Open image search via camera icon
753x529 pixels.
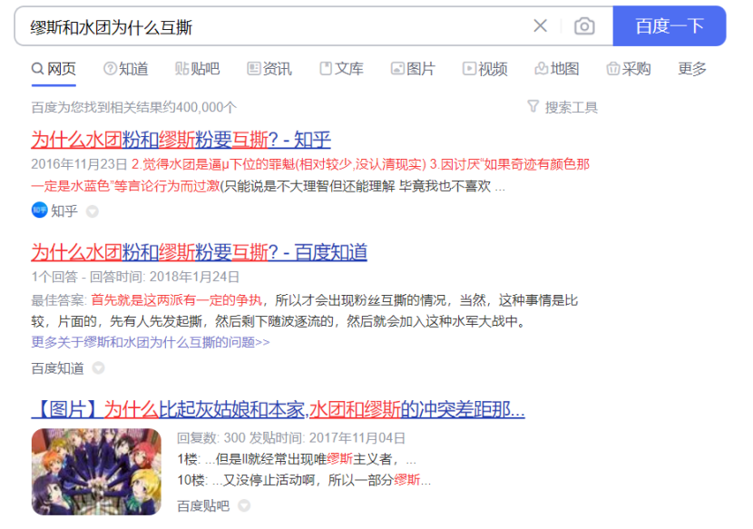pyautogui.click(x=584, y=26)
